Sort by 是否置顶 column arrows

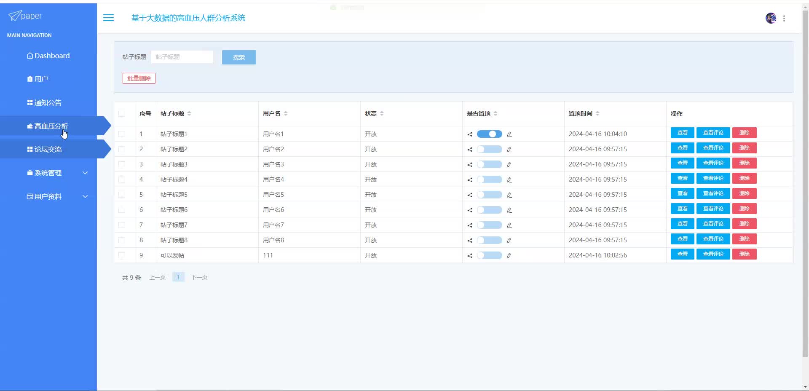pyautogui.click(x=496, y=113)
